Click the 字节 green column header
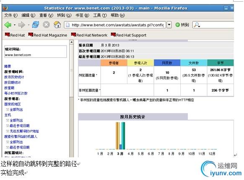 [x=221, y=63]
